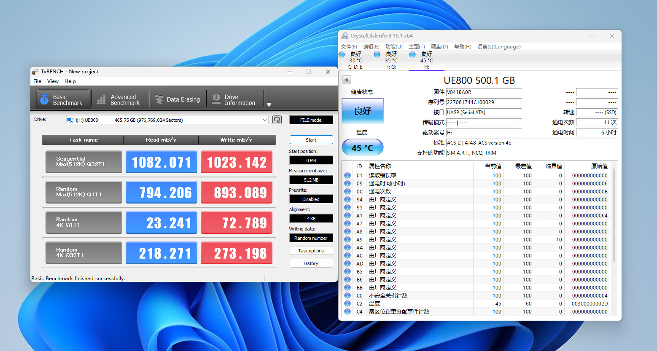The height and width of the screenshot is (351, 657).
Task: Toggle the FILE mode button
Action: pos(311,120)
